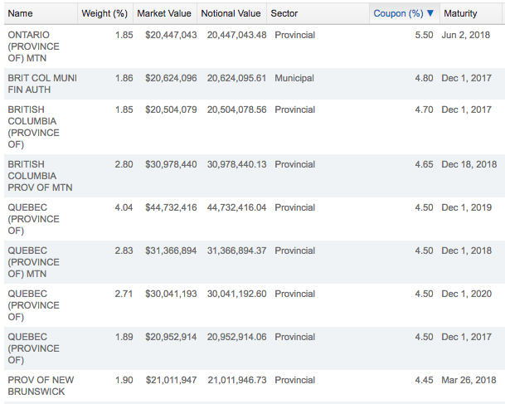505x404 pixels.
Task: Click maturity Mar 26, 2018
Action: point(469,380)
